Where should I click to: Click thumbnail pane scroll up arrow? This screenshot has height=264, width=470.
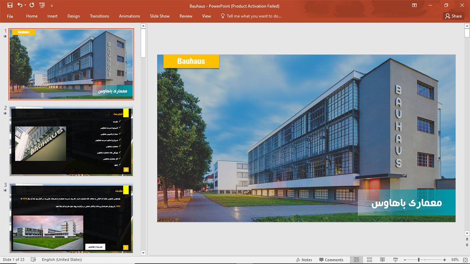(143, 26)
